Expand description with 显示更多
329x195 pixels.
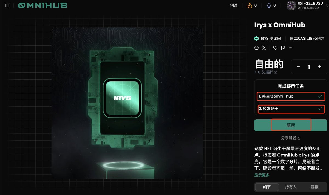(x=262, y=175)
